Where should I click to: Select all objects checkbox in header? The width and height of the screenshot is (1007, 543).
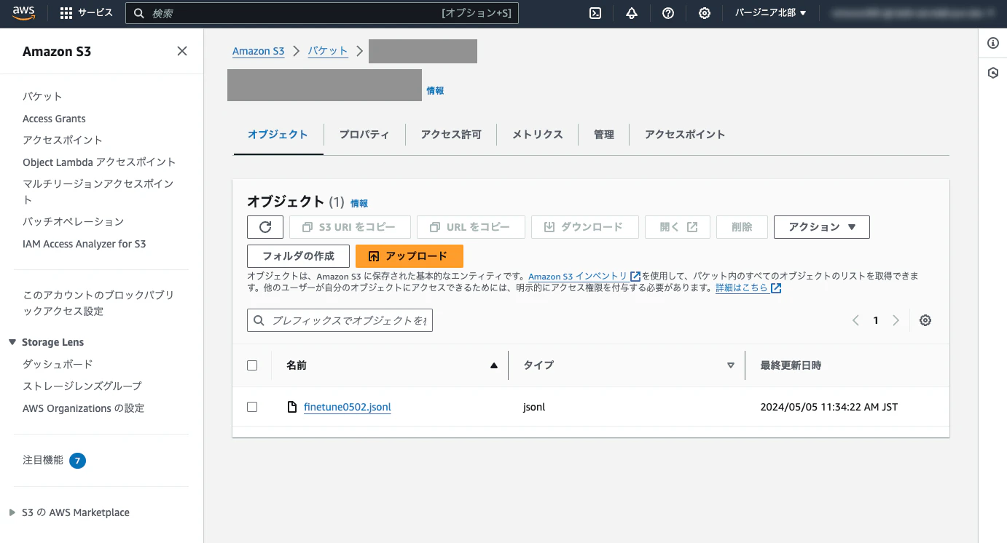[x=252, y=365]
